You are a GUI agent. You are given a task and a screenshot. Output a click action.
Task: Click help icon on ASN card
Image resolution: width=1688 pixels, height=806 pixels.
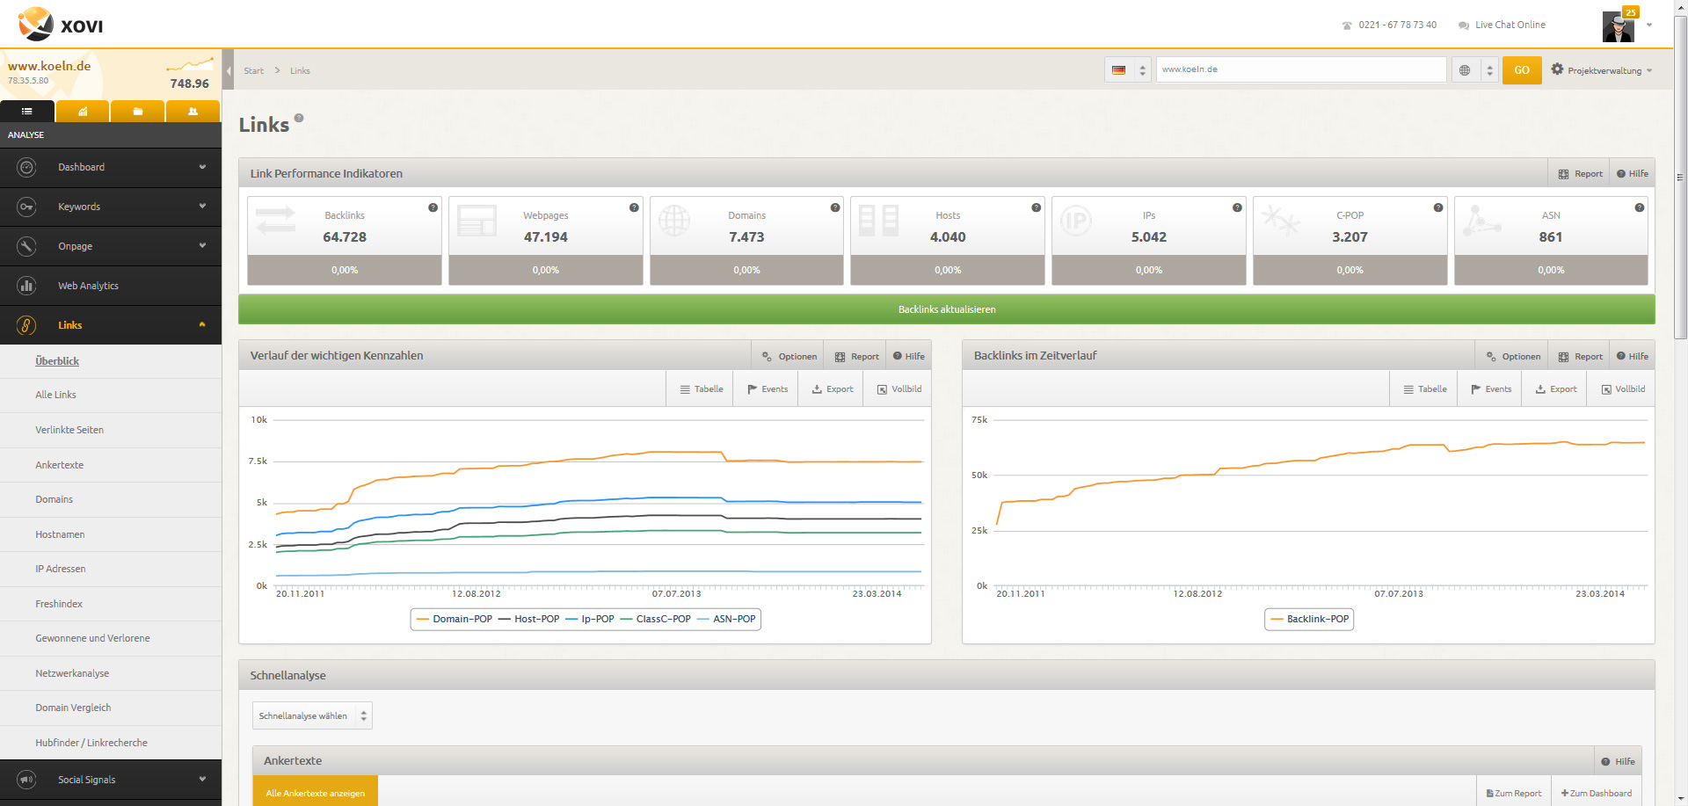coord(1639,207)
